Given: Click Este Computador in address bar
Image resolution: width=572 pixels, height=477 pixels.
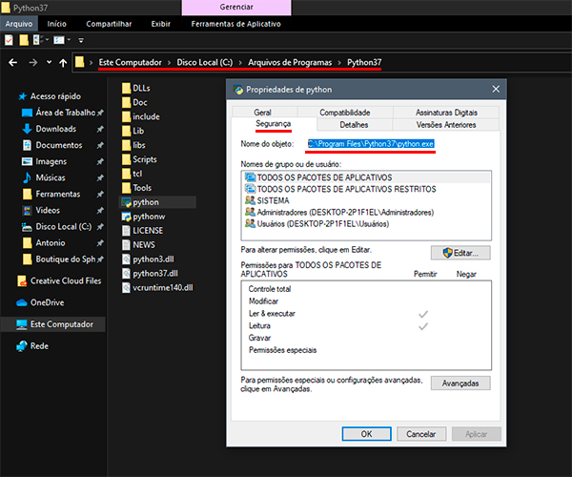Looking at the screenshot, I should [x=130, y=62].
